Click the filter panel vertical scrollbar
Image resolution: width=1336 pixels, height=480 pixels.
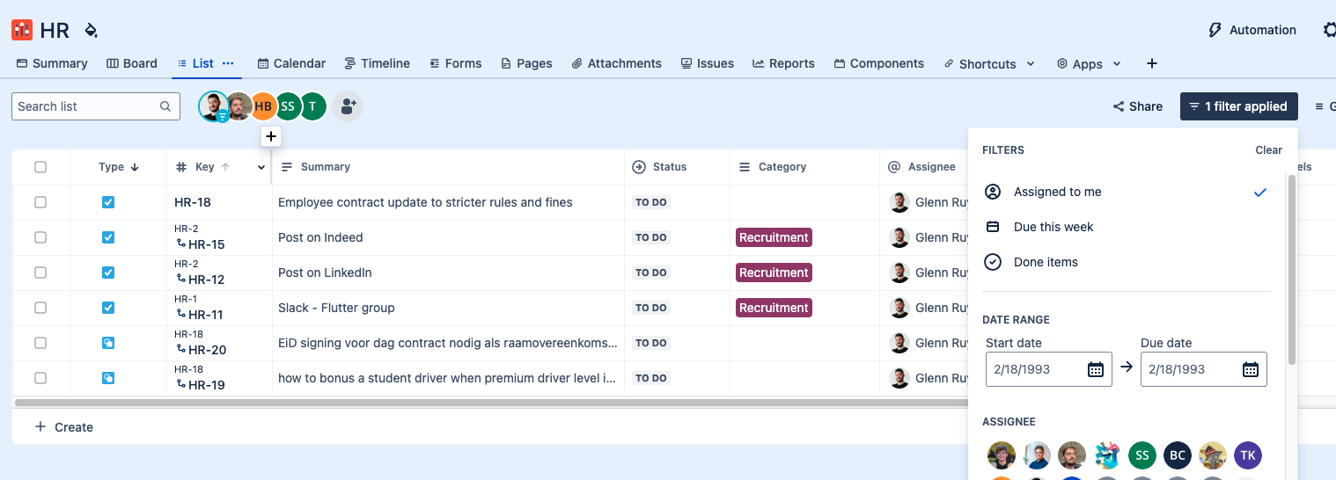click(x=1292, y=270)
